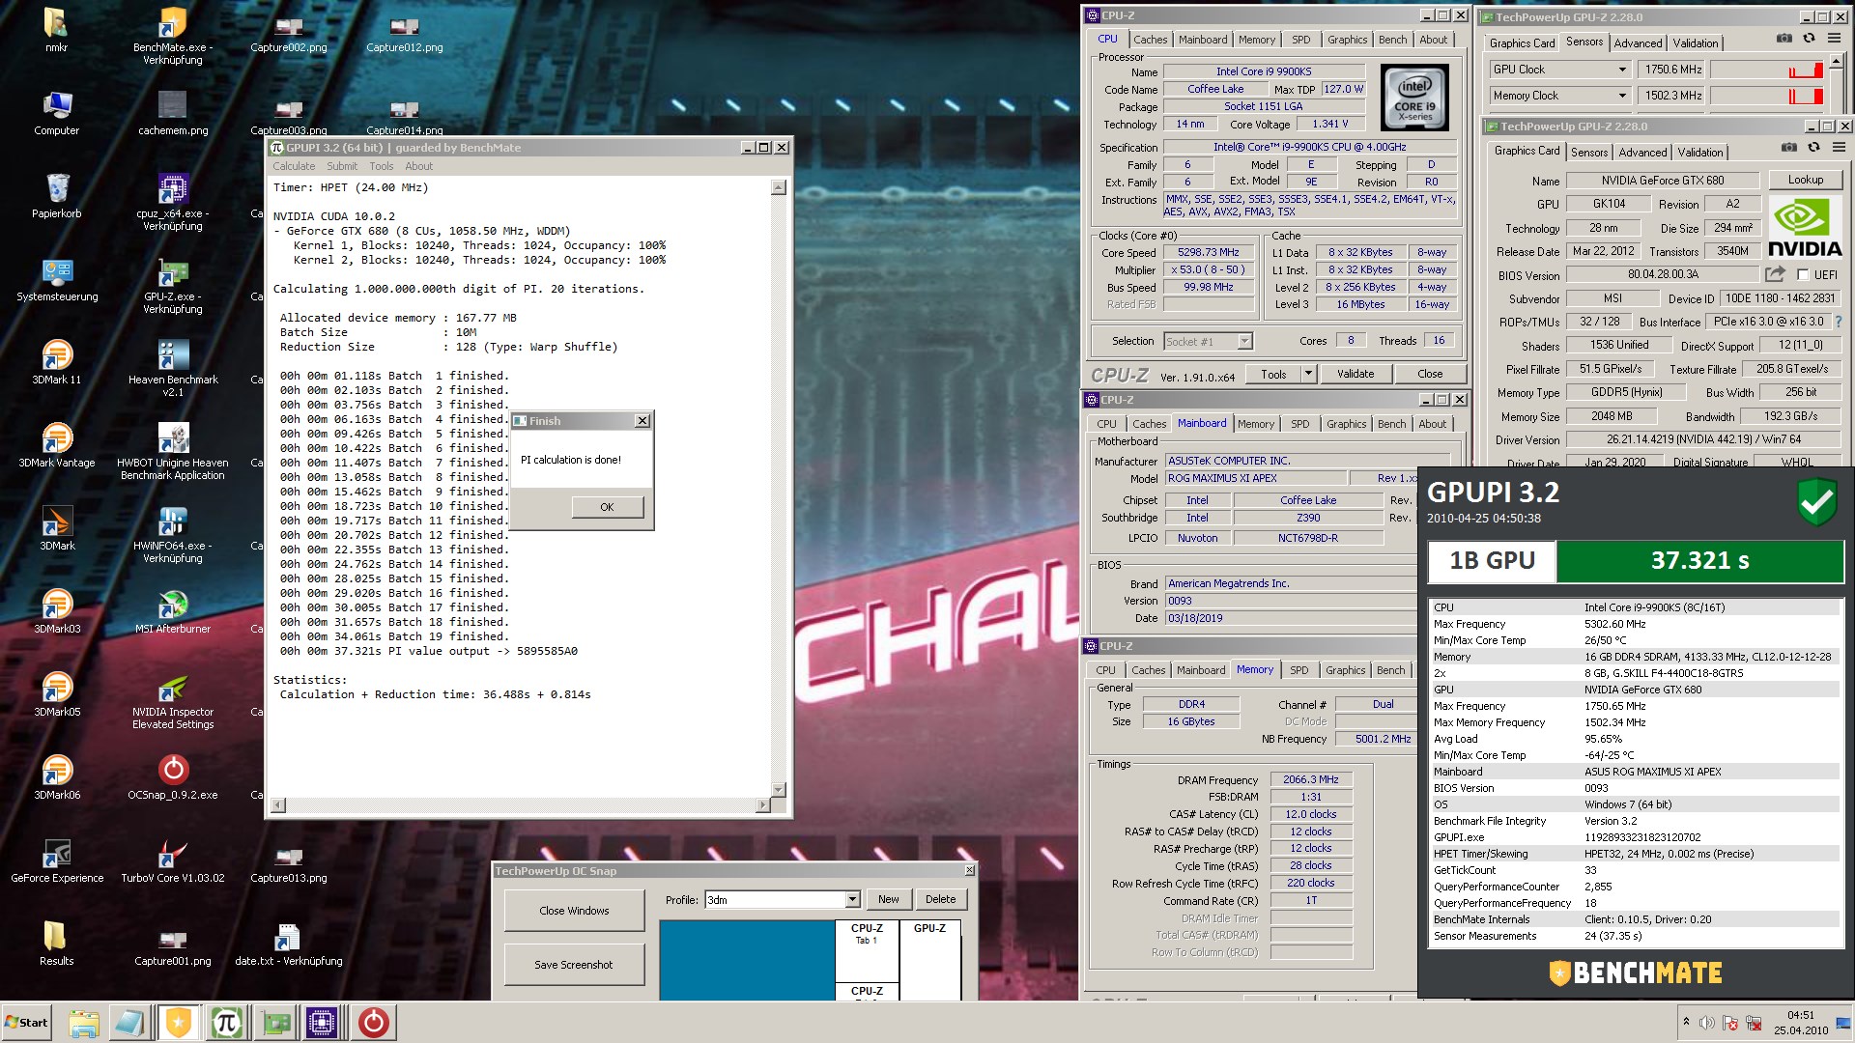Screen dimensions: 1855x1043
Task: Open Papierkorb recycle bin icon
Action: (57, 196)
